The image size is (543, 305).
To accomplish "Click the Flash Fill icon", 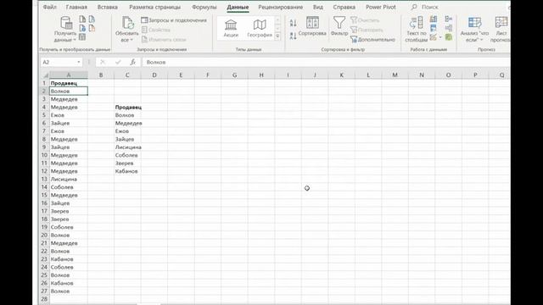I will pyautogui.click(x=434, y=19).
